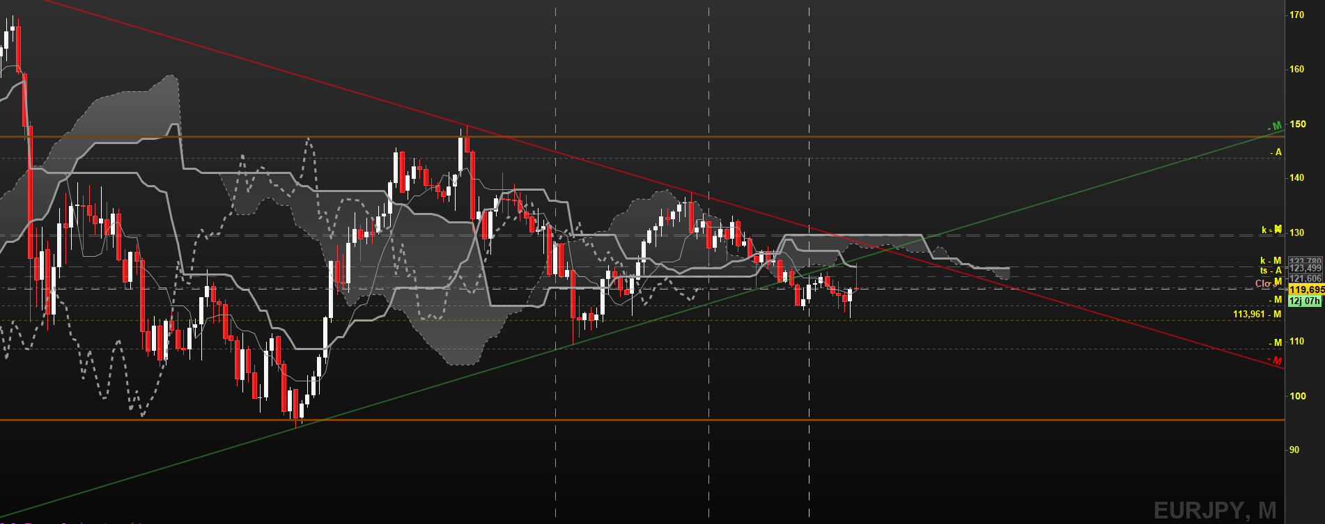Image resolution: width=1325 pixels, height=524 pixels.
Task: Select the red - M trendline label
Action: [1276, 360]
